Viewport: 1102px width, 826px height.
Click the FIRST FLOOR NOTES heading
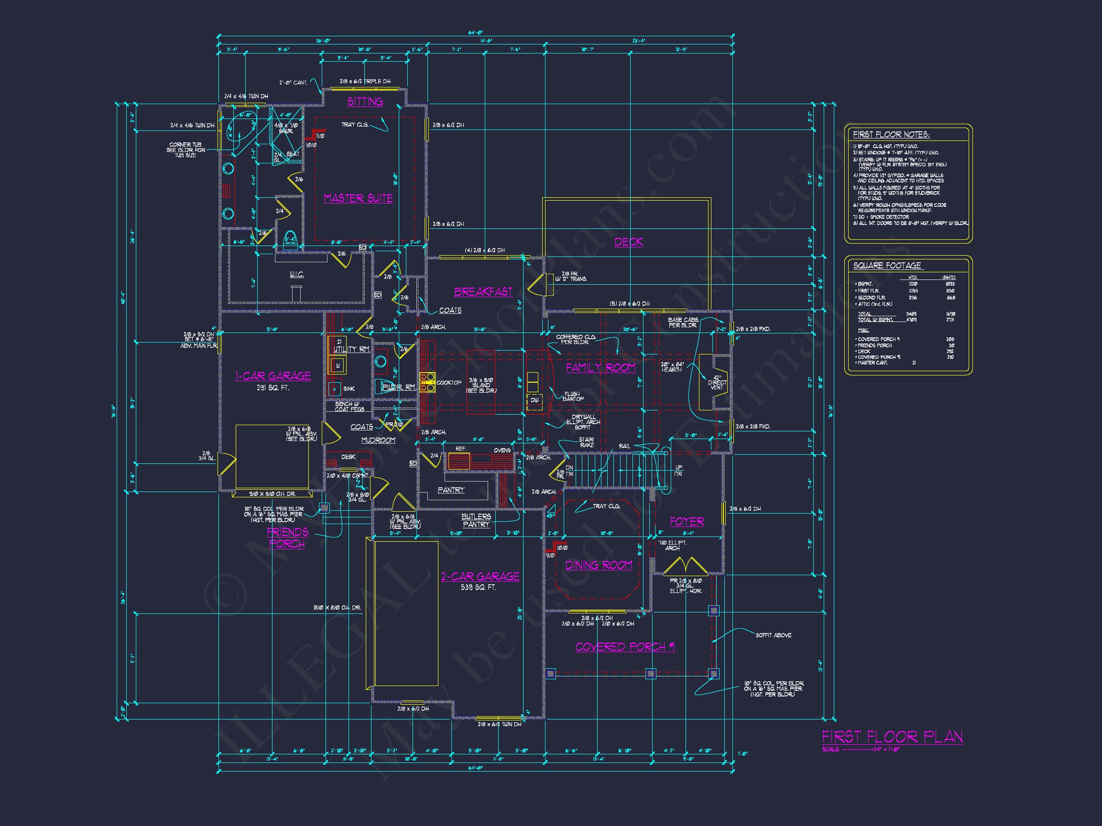click(891, 134)
